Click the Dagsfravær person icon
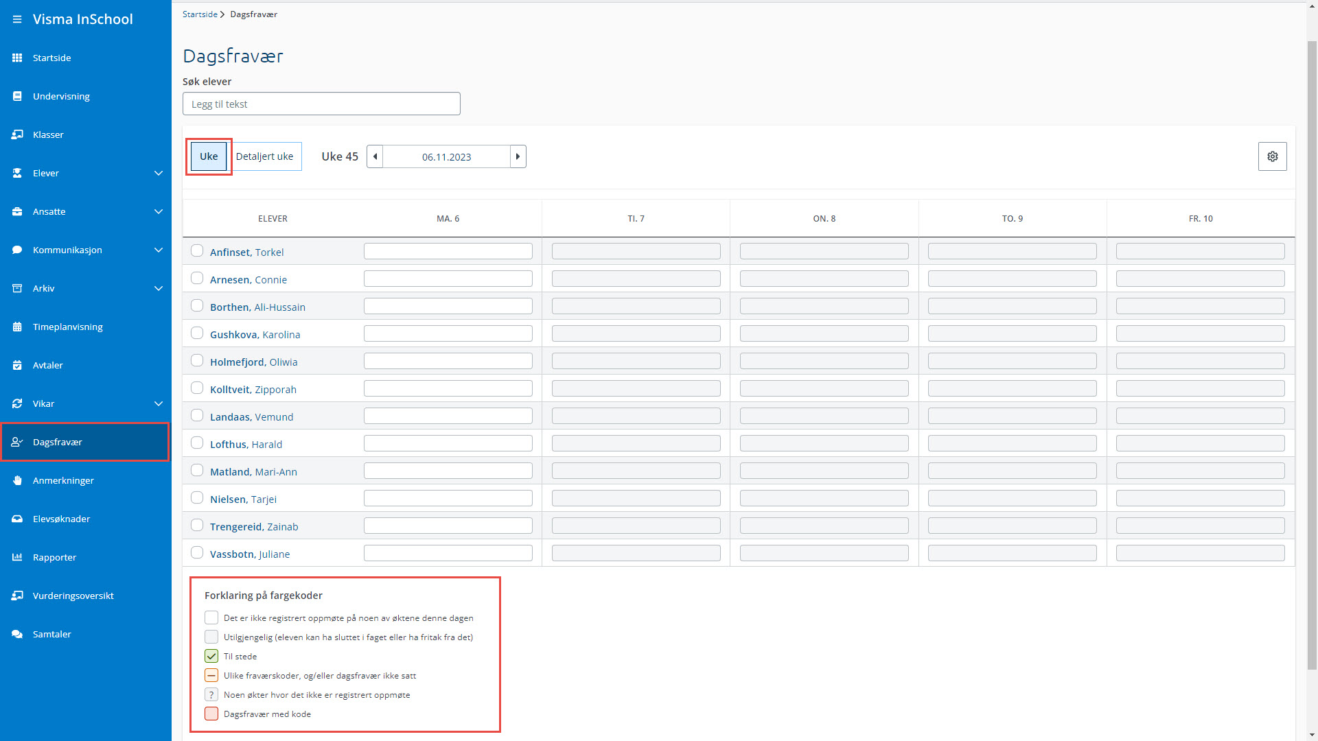 tap(17, 442)
